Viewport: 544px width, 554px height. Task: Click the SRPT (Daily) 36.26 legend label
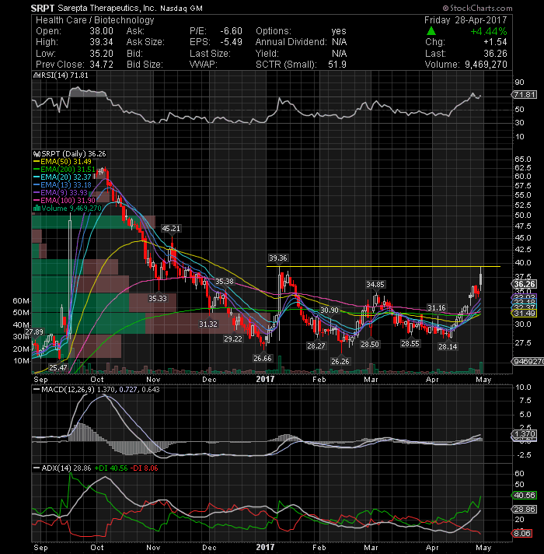coord(69,154)
